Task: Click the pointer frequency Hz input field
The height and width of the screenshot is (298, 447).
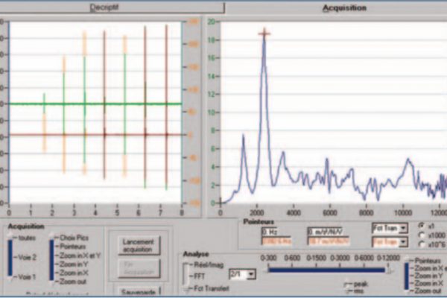Action: coord(276,232)
